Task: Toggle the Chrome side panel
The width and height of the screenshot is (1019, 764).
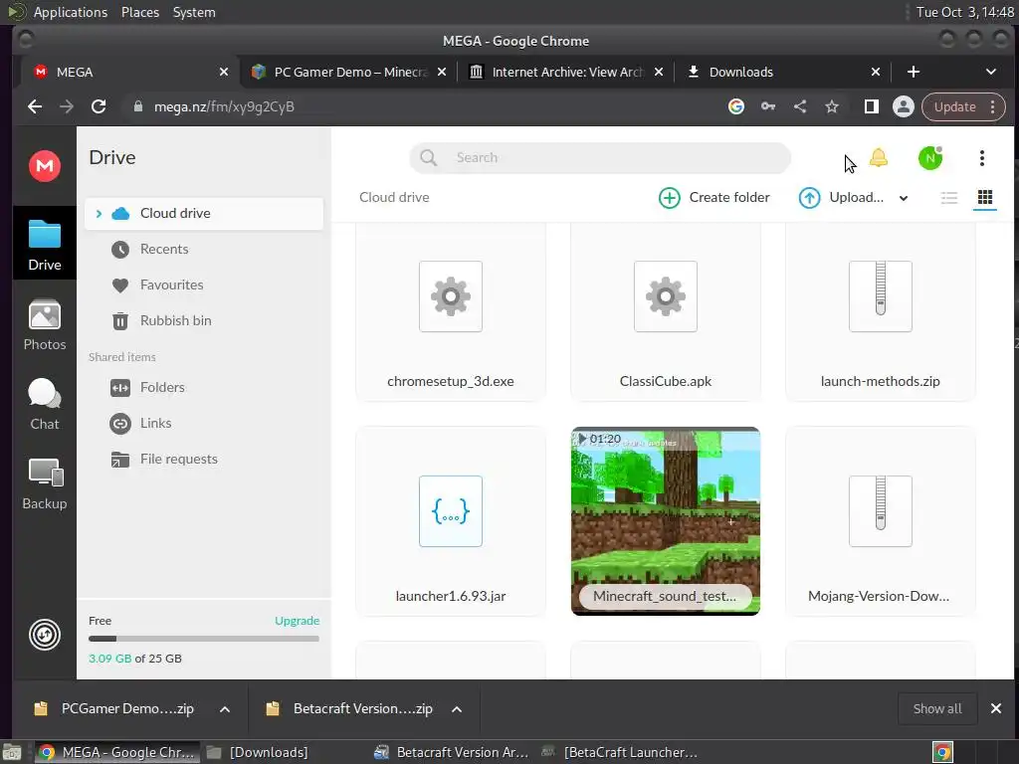Action: tap(872, 106)
